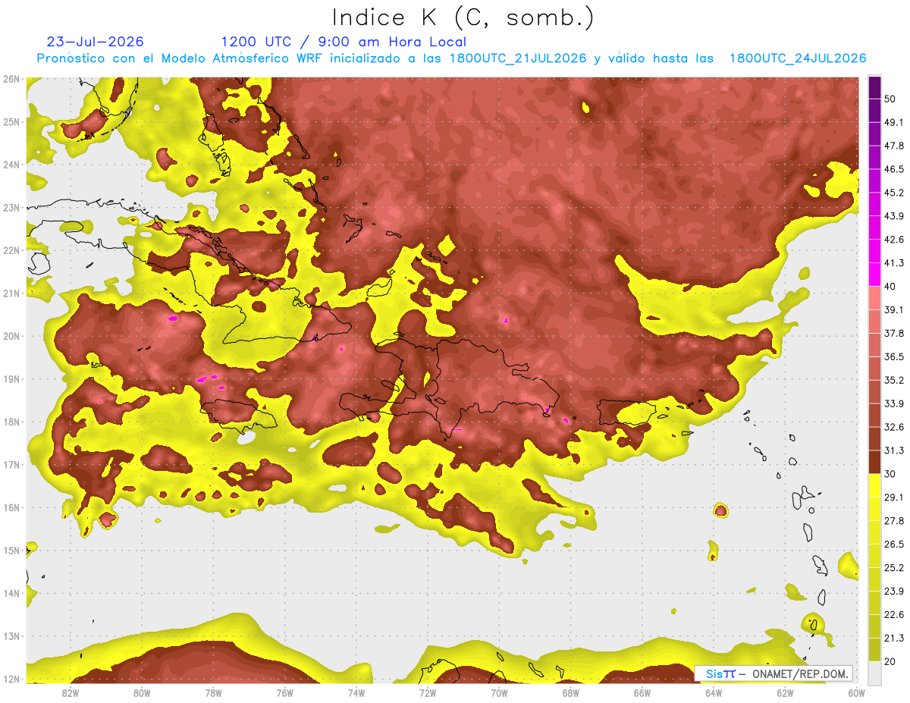
Task: Click the color-scale value '45.2'
Action: pyautogui.click(x=894, y=193)
